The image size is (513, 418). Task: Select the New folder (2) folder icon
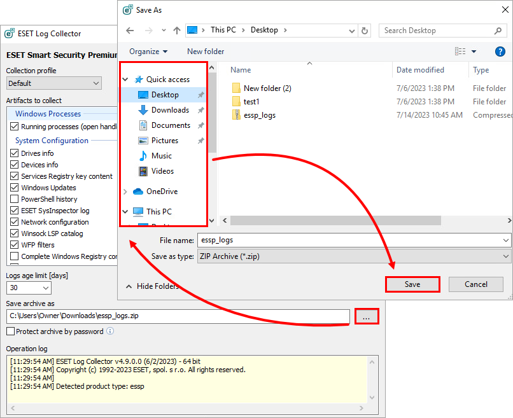236,88
